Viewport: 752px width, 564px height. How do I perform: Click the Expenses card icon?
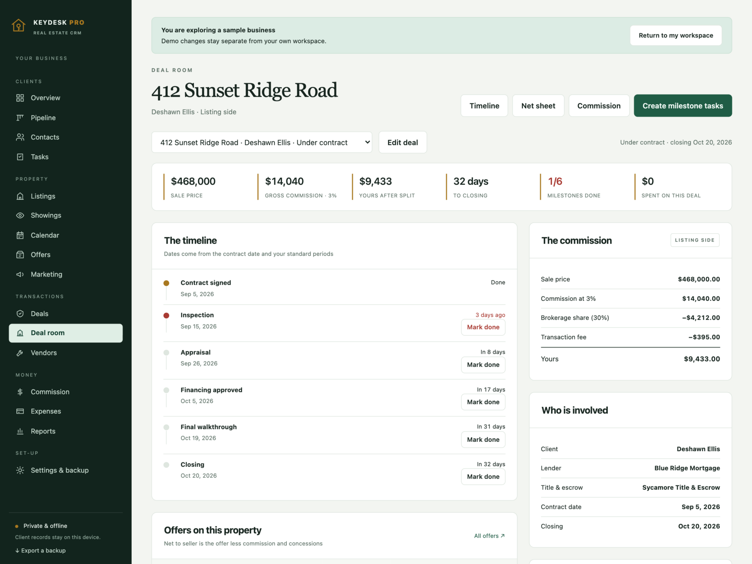click(20, 411)
